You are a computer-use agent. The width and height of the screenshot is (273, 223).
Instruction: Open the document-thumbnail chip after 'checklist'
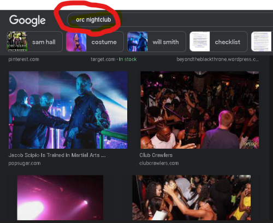click(262, 42)
